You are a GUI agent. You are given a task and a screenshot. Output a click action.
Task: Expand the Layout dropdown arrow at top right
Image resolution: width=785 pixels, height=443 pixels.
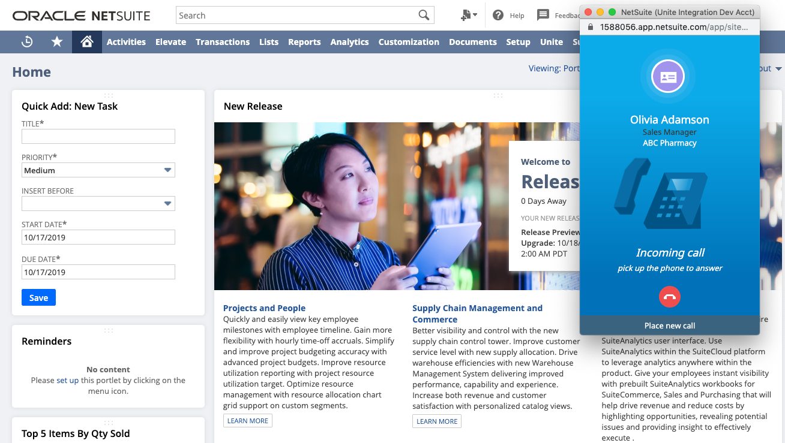tap(778, 69)
